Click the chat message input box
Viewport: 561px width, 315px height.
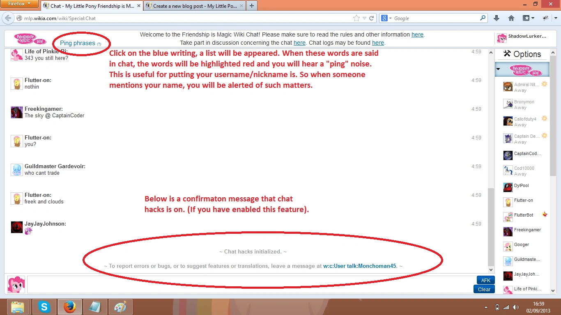pos(251,285)
